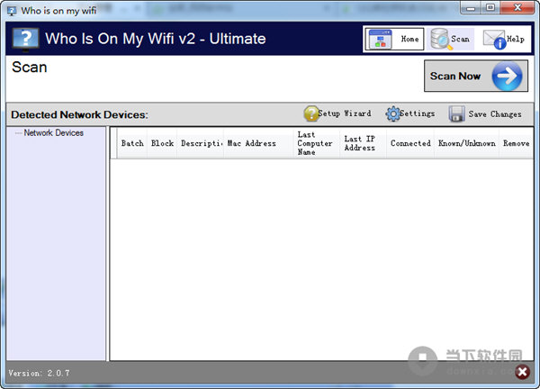Sort by the Mac Address column

pyautogui.click(x=258, y=143)
